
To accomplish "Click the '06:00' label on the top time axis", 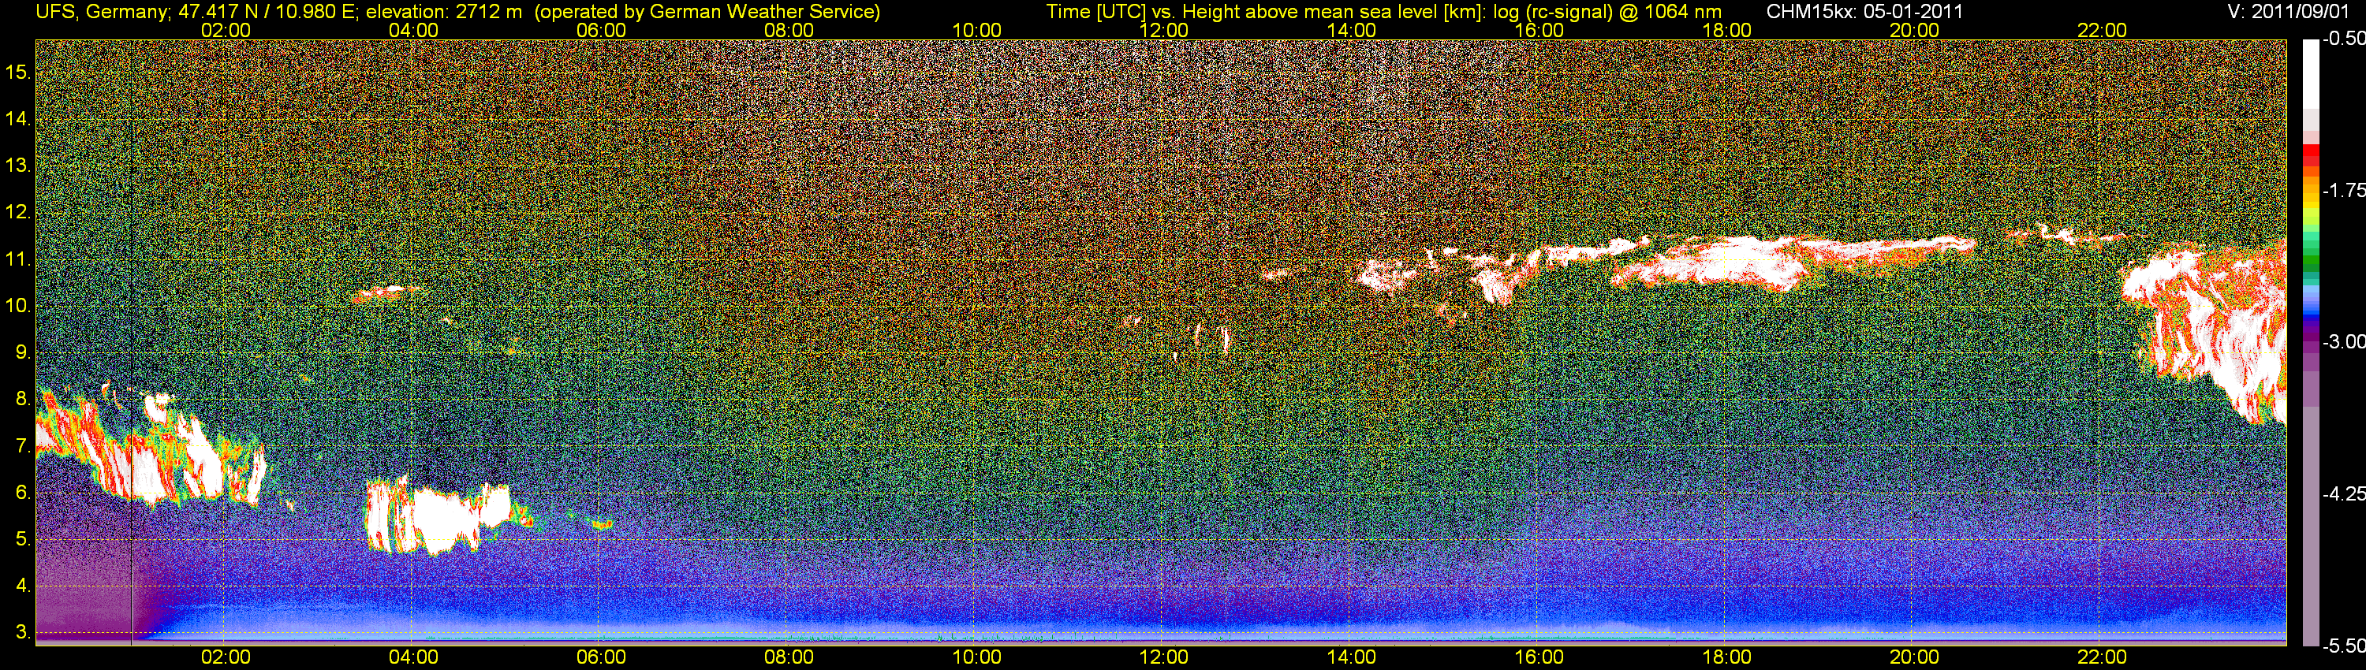I will pos(601,30).
